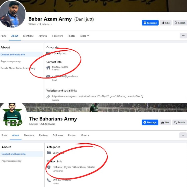
Task: Click the mobile phone icon
Action: 49,180
